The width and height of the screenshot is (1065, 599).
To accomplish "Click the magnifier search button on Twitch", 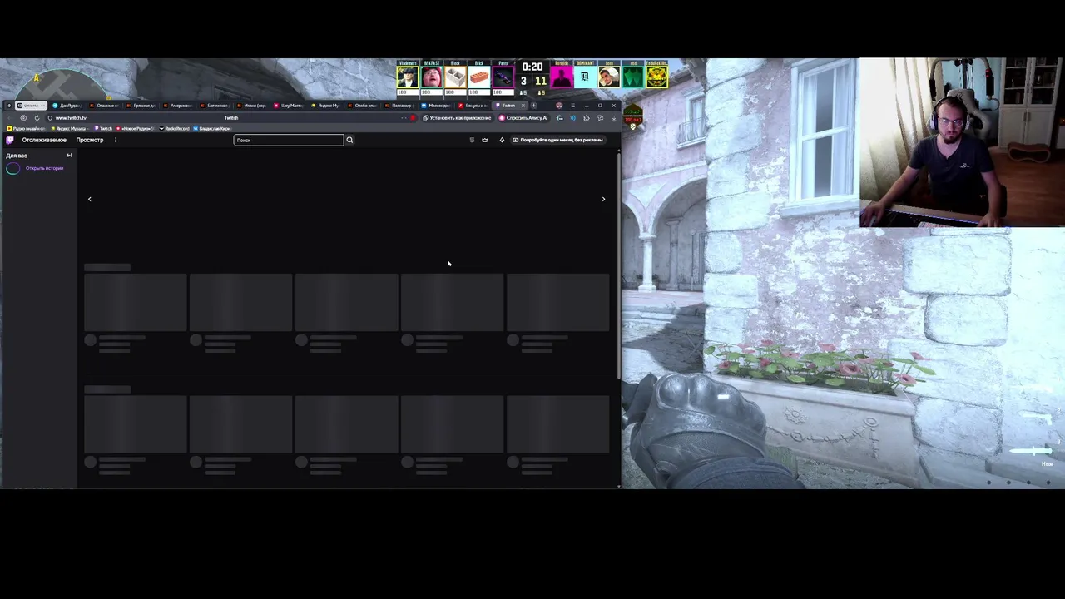I will (349, 140).
